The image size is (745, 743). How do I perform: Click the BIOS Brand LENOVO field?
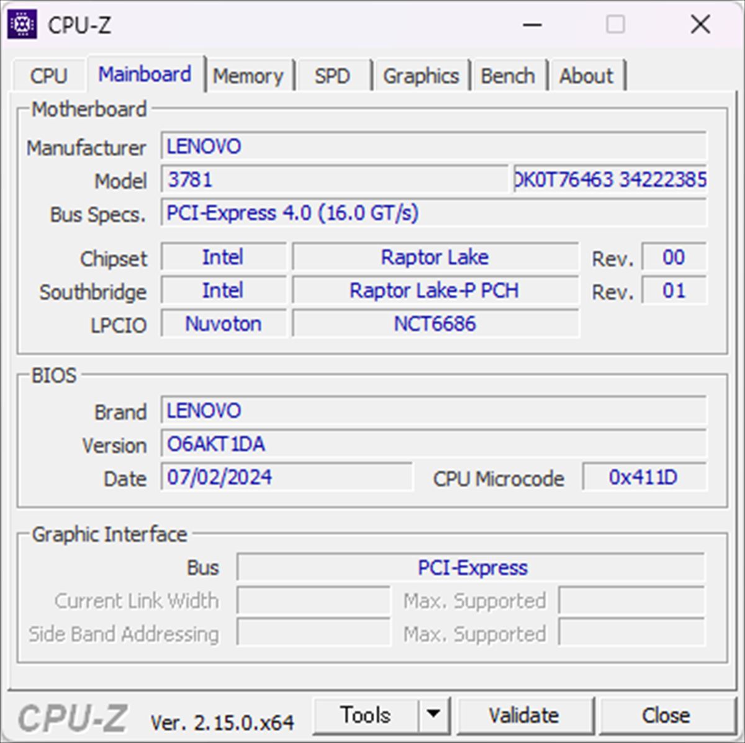pos(433,411)
